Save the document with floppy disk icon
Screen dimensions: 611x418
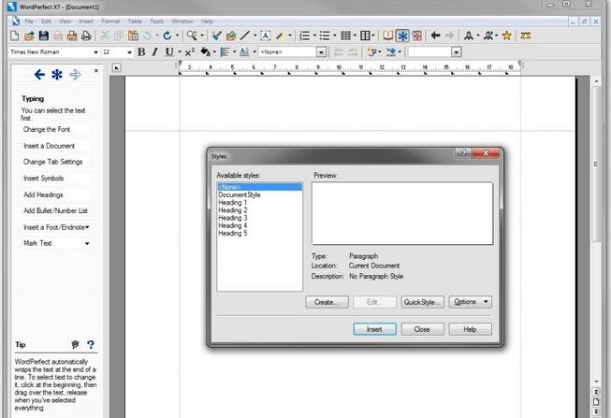point(44,36)
